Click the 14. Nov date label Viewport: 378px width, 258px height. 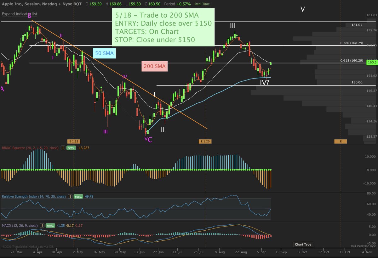[x=366, y=252]
